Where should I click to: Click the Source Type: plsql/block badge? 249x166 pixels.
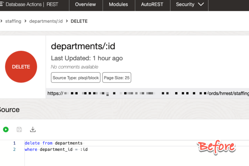coord(76,78)
